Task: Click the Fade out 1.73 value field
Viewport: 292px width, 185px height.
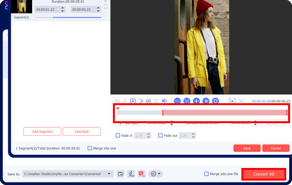Action: (185, 136)
